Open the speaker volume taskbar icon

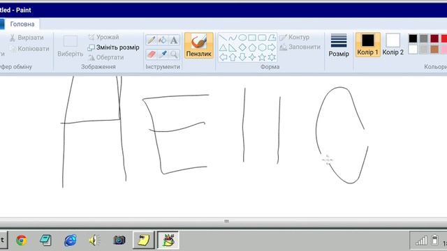[94, 240]
